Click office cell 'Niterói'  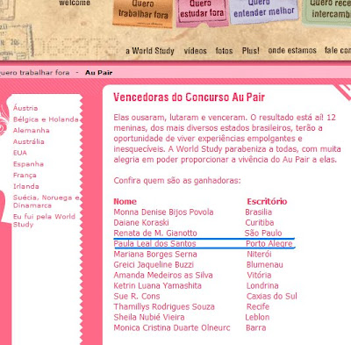[x=259, y=255]
